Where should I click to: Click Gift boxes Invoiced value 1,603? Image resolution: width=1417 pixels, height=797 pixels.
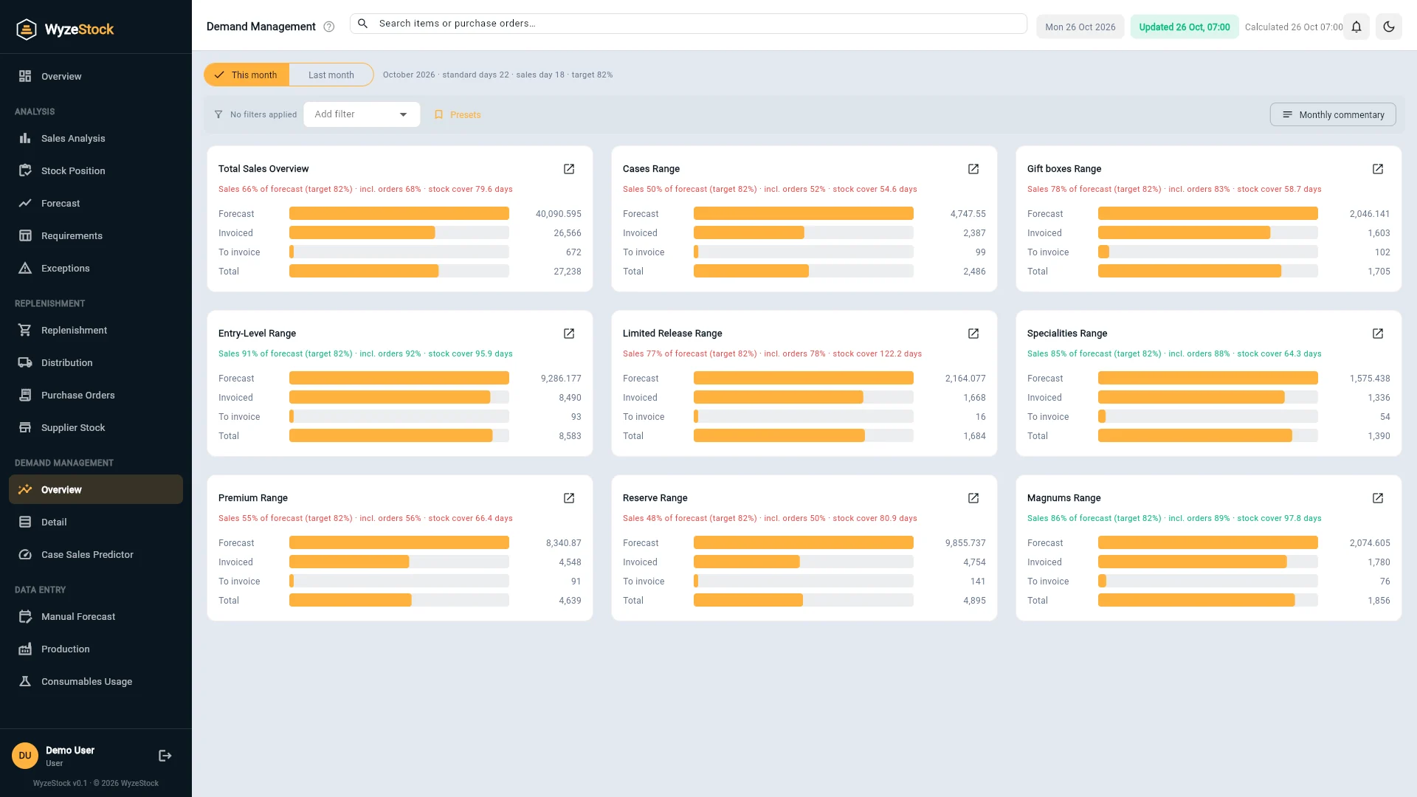coord(1379,233)
